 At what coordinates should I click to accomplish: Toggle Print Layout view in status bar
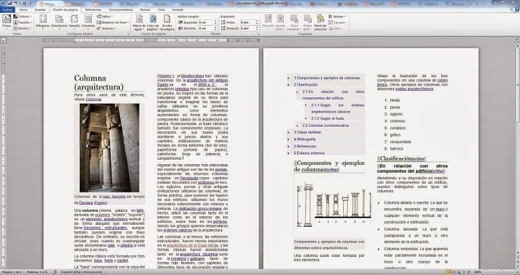448,272
